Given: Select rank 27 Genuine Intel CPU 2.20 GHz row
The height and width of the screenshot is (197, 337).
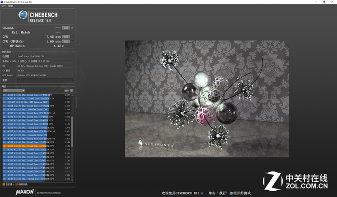Looking at the screenshot, I should pyautogui.click(x=36, y=135).
